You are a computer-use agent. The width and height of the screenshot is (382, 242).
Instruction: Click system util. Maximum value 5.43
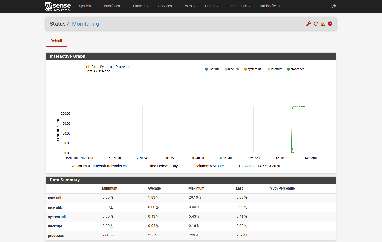(194, 216)
